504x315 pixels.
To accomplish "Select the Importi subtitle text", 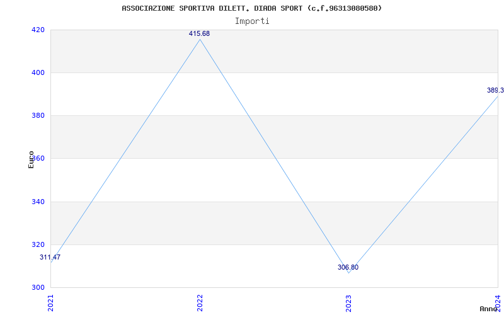I will point(252,21).
